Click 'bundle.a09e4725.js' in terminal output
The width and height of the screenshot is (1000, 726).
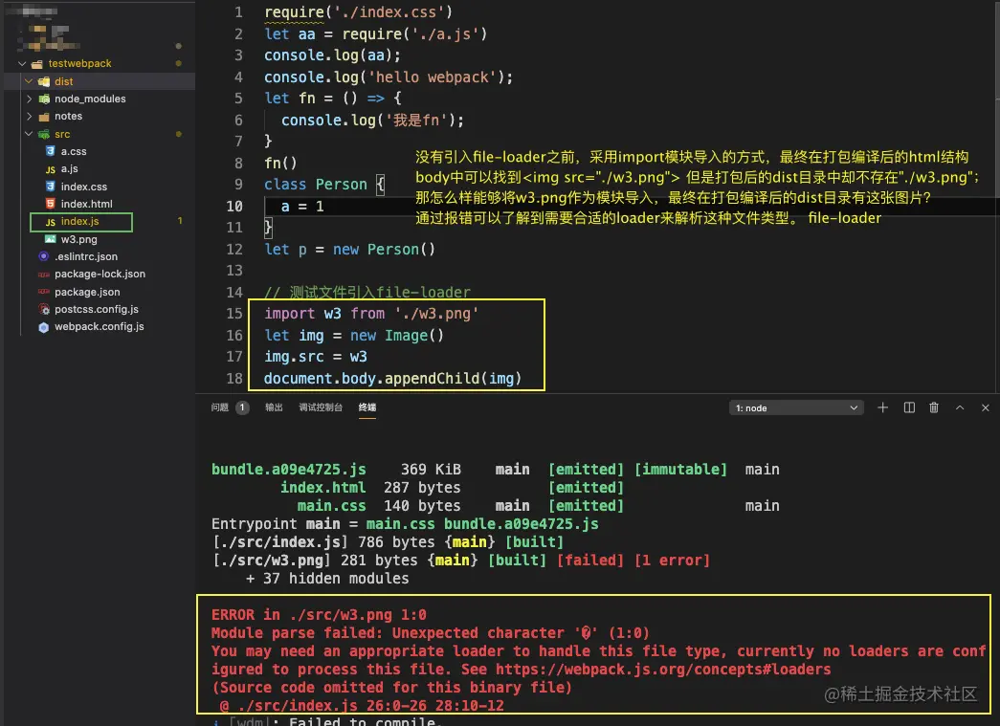[289, 470]
